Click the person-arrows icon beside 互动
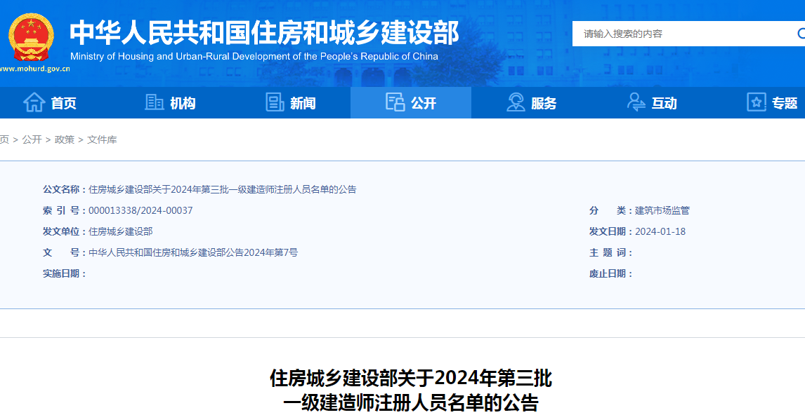The width and height of the screenshot is (805, 415). (636, 102)
